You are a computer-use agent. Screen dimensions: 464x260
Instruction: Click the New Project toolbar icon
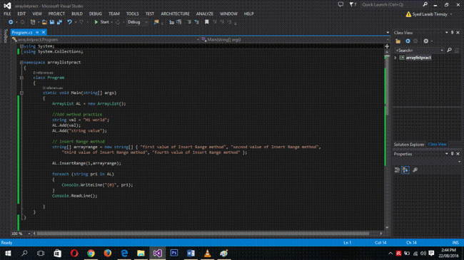(x=33, y=22)
